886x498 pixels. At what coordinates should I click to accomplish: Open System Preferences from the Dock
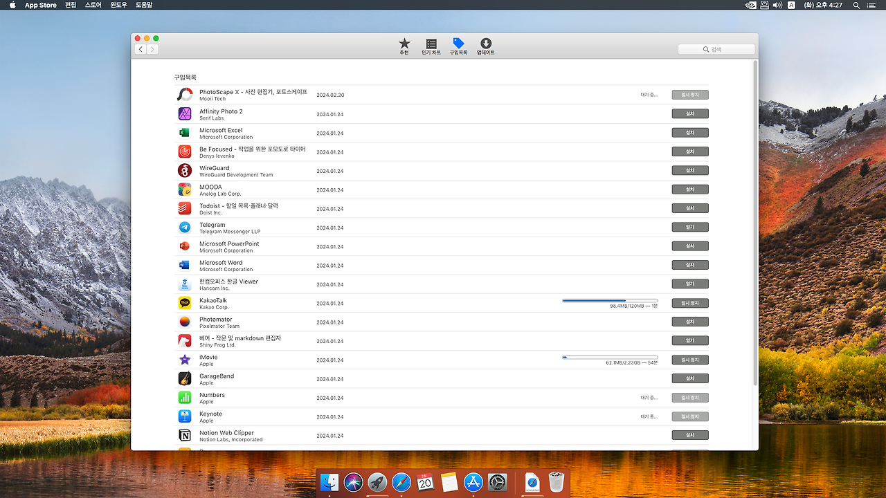(498, 483)
